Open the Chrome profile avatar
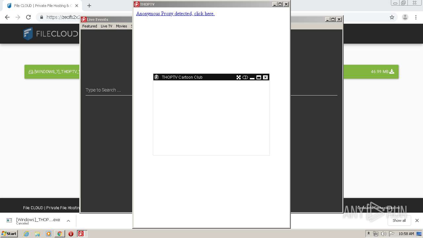 (405, 17)
